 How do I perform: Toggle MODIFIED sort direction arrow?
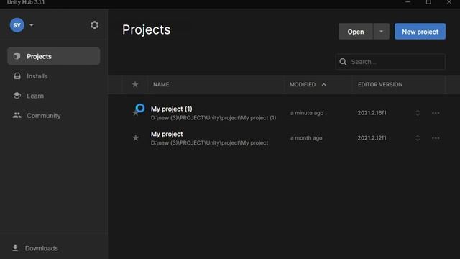[324, 85]
